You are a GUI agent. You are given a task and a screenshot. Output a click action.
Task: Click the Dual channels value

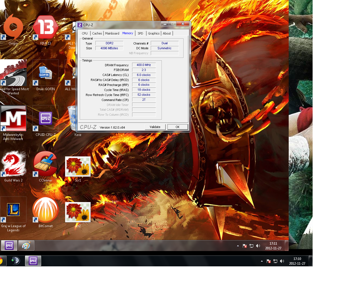click(165, 43)
